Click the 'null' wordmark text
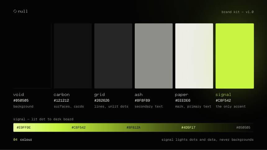The image size is (267, 150). pyautogui.click(x=23, y=11)
